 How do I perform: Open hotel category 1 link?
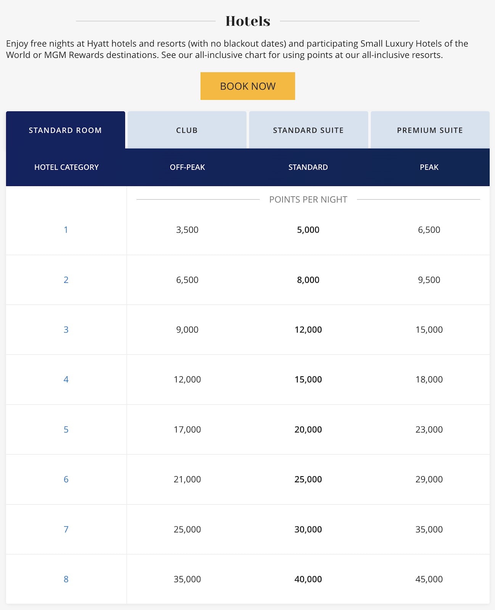pyautogui.click(x=66, y=230)
